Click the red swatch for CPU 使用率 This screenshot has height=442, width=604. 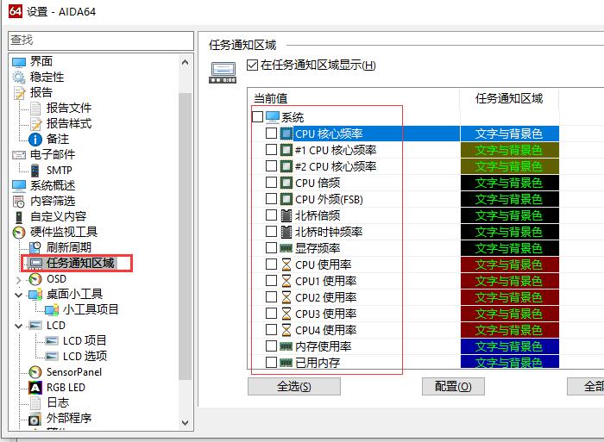pos(510,265)
